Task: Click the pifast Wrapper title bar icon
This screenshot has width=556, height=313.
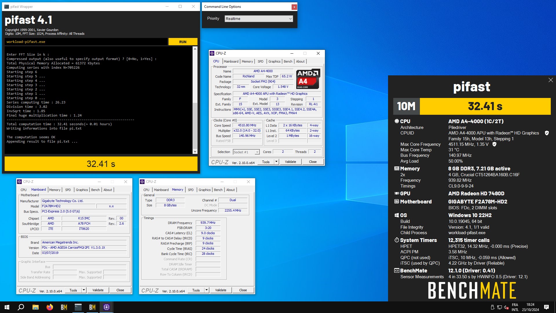Action: pyautogui.click(x=7, y=6)
